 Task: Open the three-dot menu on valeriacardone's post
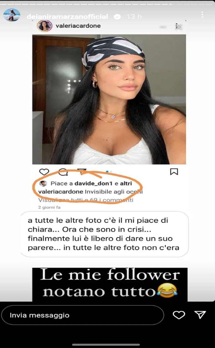164,27
